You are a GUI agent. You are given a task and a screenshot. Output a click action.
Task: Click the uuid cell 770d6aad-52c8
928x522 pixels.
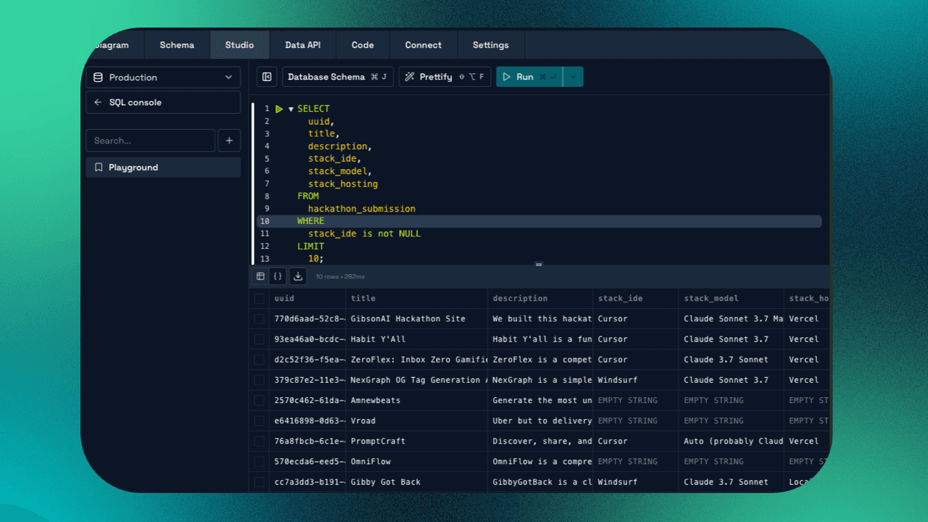coord(307,318)
